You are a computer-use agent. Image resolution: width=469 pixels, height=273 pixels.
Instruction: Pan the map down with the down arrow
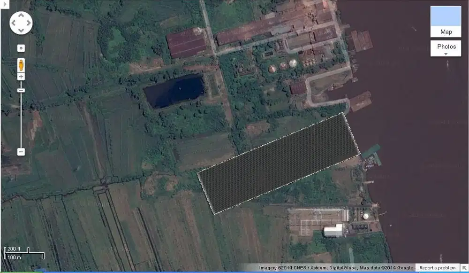pos(21,31)
